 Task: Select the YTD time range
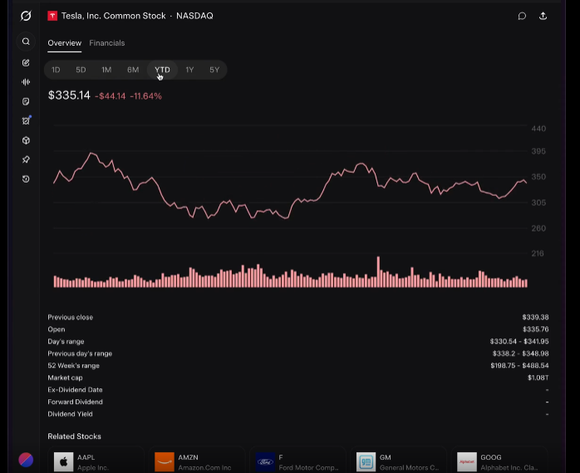pos(162,70)
